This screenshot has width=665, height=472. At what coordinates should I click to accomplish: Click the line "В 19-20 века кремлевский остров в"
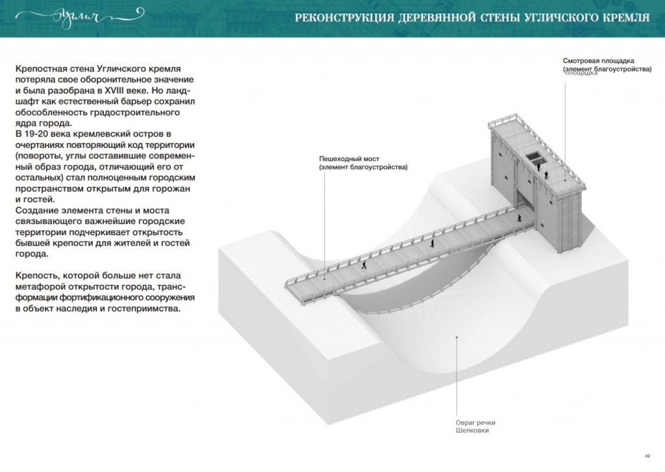(94, 134)
